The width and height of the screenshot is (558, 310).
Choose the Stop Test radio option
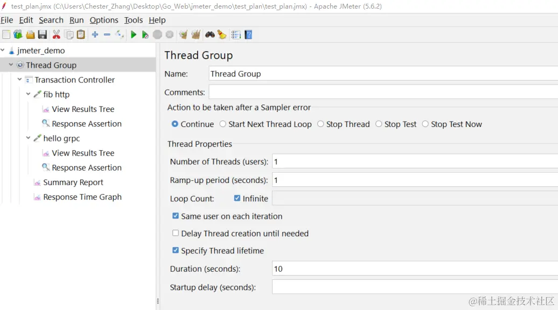[379, 124]
